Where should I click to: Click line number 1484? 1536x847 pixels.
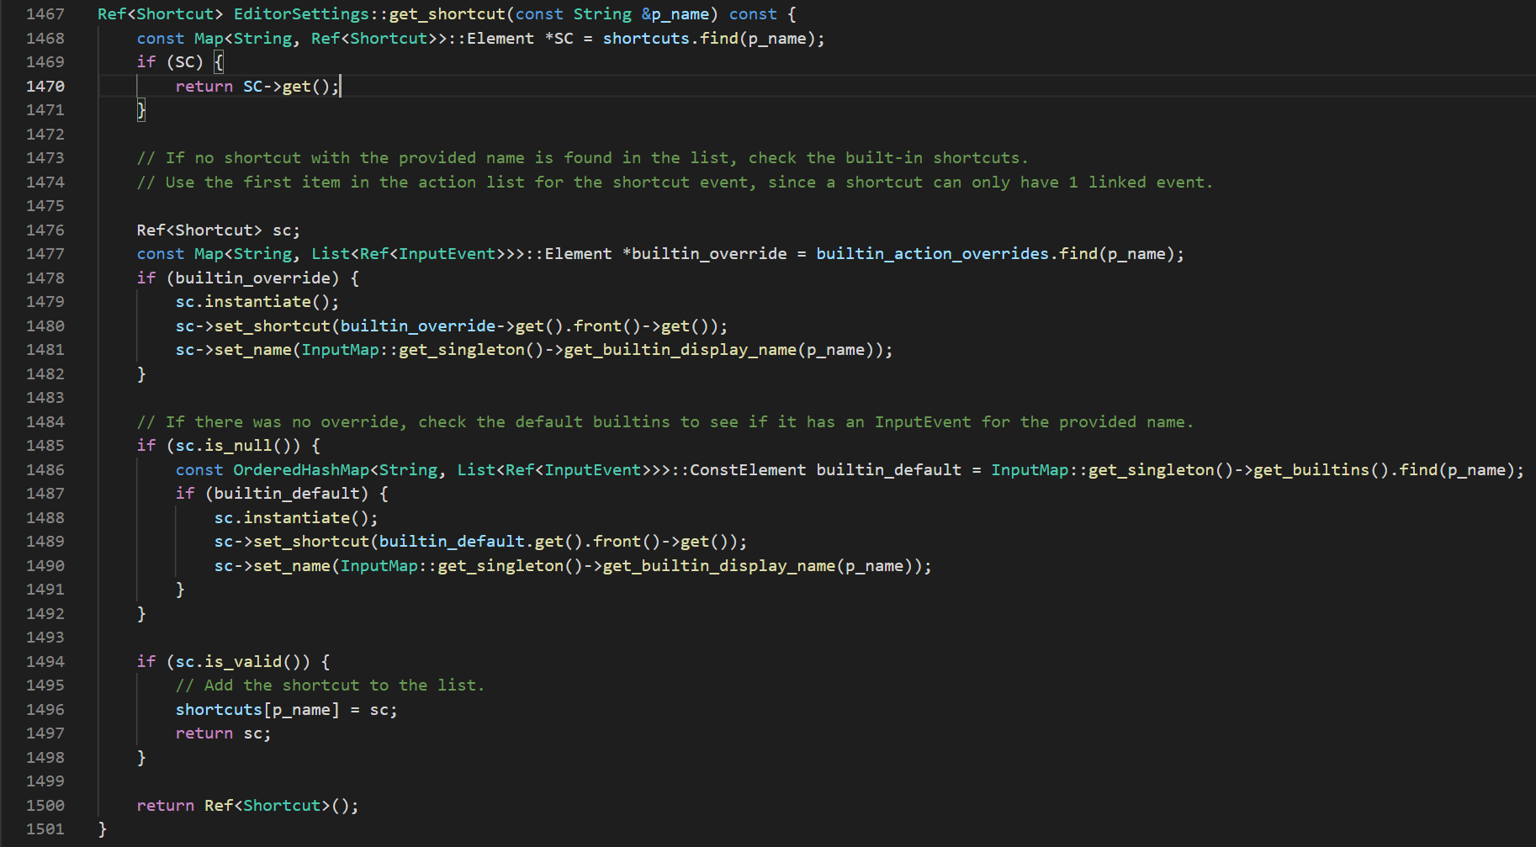tap(45, 421)
